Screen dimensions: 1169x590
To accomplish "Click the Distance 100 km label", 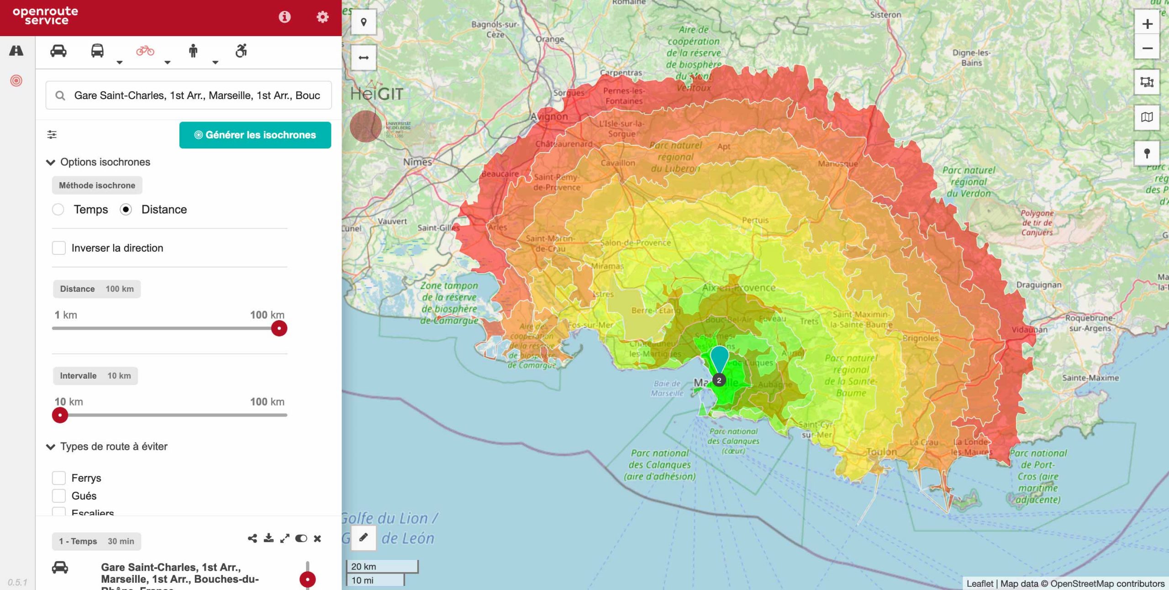I will pos(97,289).
